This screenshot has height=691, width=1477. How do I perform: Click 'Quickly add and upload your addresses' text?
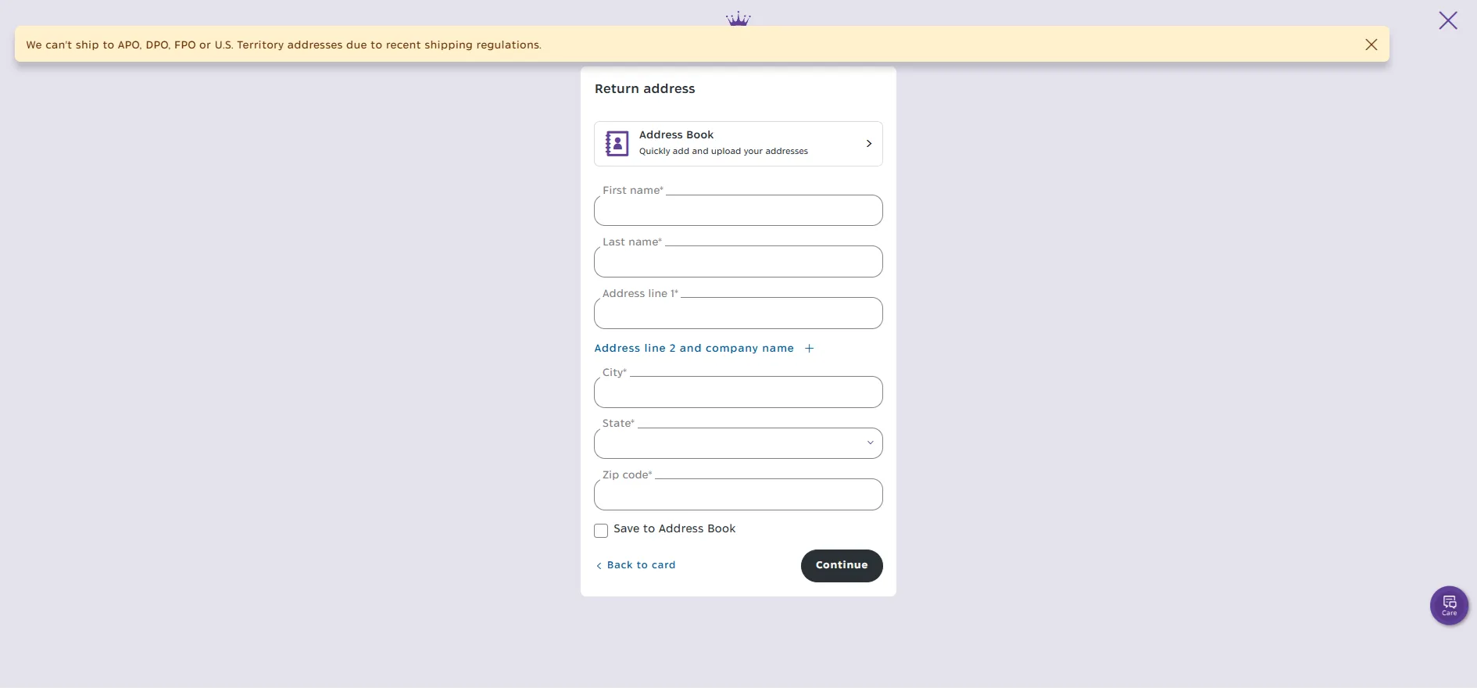723,152
